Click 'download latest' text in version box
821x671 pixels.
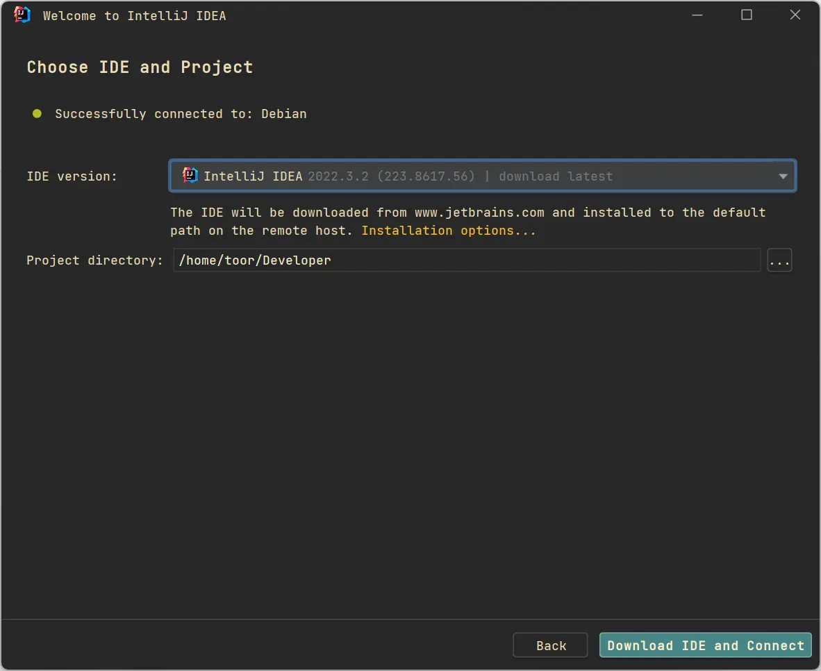[x=556, y=176]
